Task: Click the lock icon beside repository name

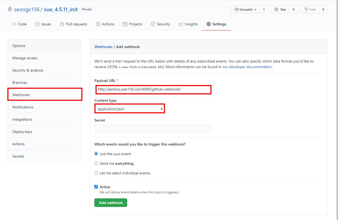Action: tap(10, 9)
